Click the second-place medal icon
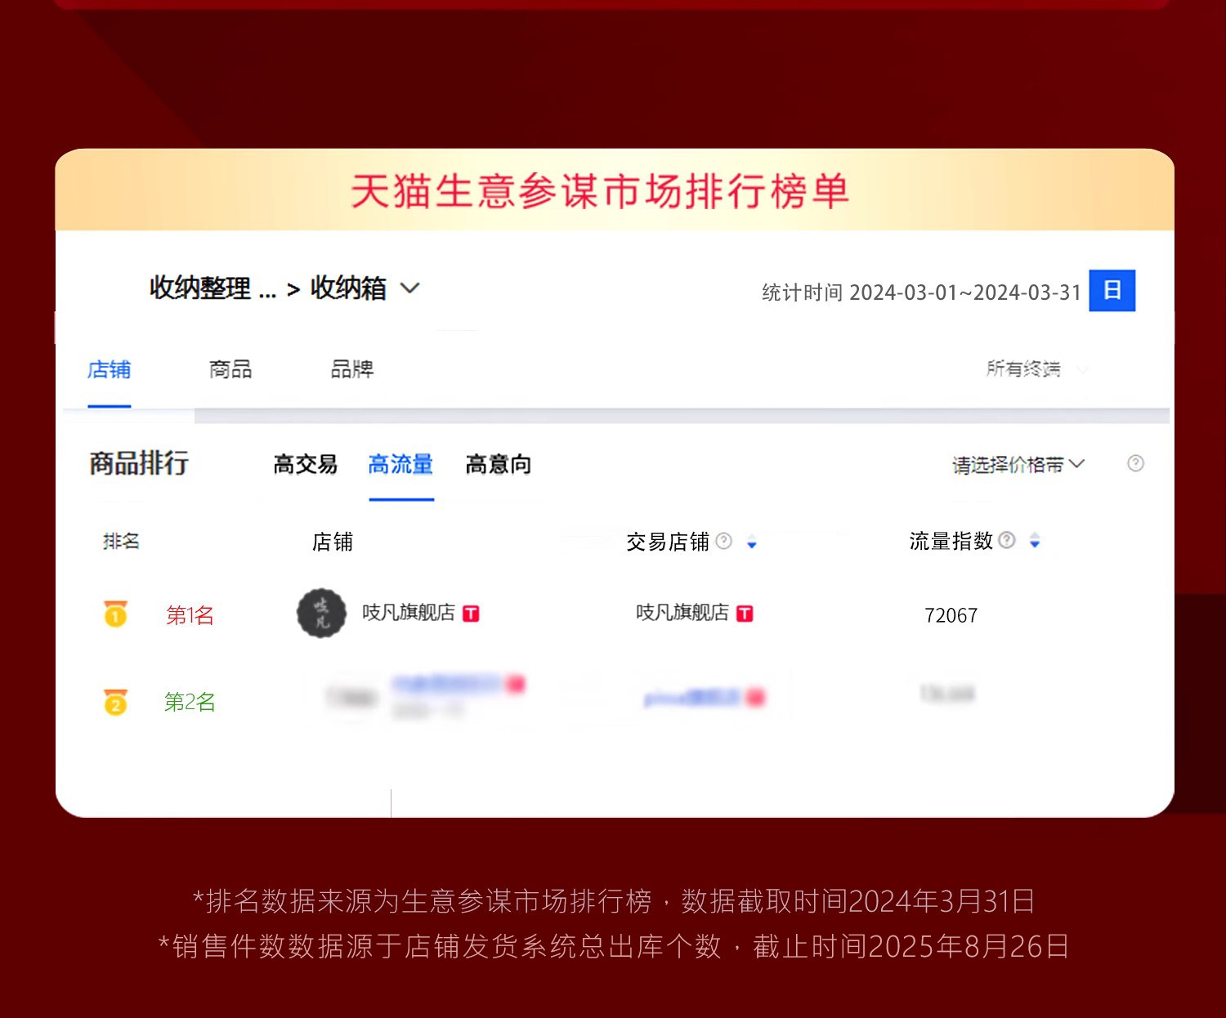The width and height of the screenshot is (1226, 1018). [x=116, y=702]
